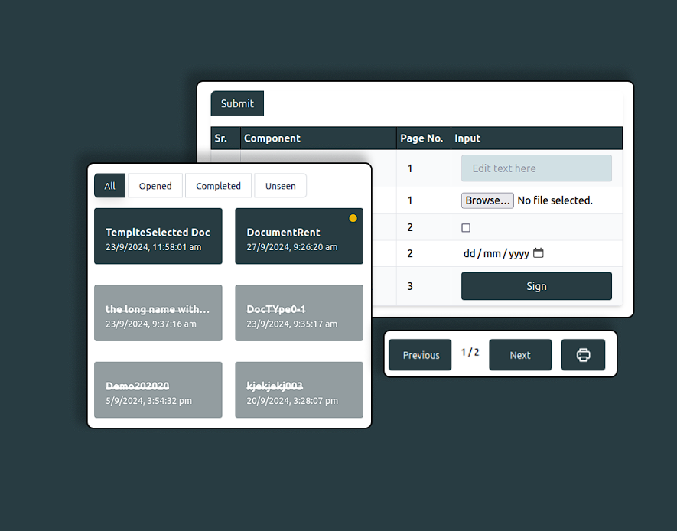Click the Sign button
This screenshot has width=677, height=531.
pyautogui.click(x=536, y=286)
